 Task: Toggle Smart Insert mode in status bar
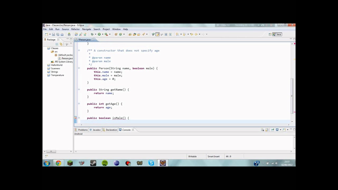[x=213, y=156]
